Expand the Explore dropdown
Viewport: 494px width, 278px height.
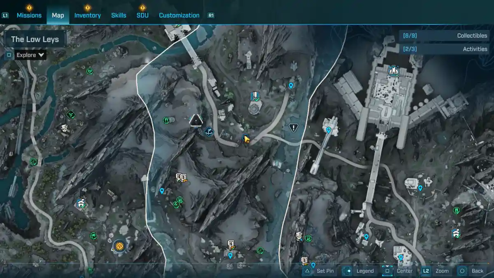click(30, 55)
